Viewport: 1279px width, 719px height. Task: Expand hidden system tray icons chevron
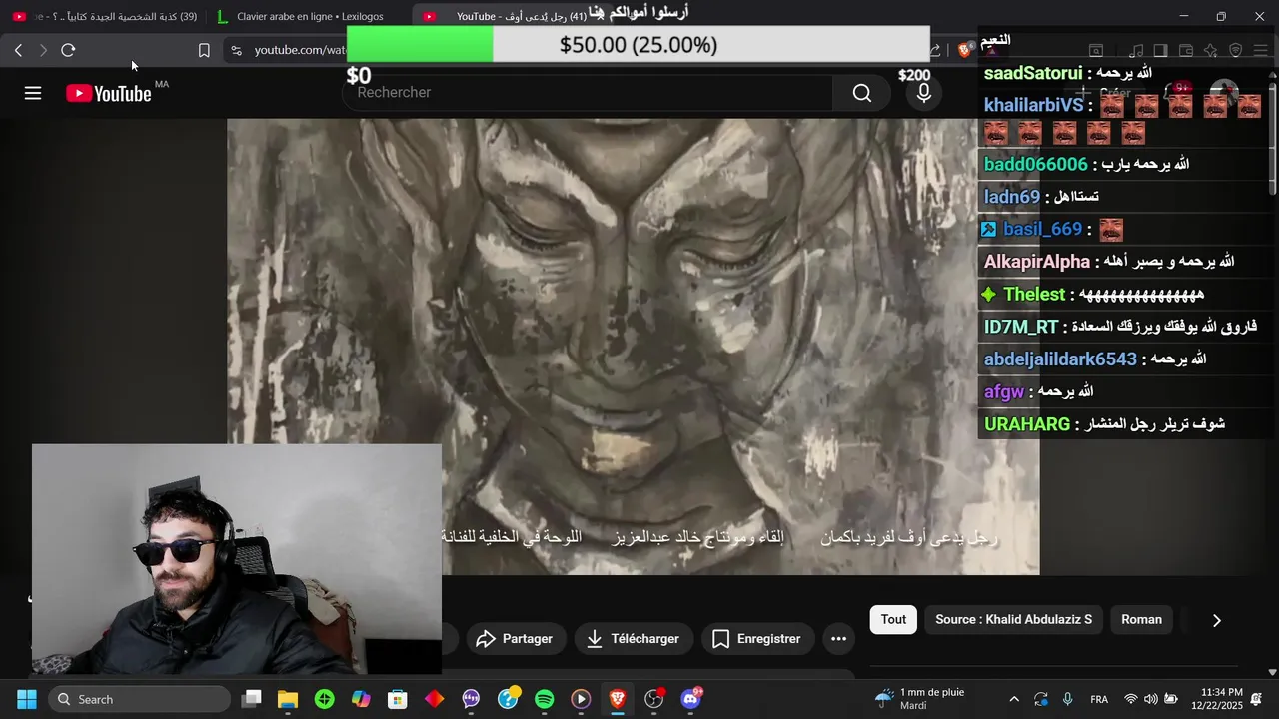[x=1014, y=699]
